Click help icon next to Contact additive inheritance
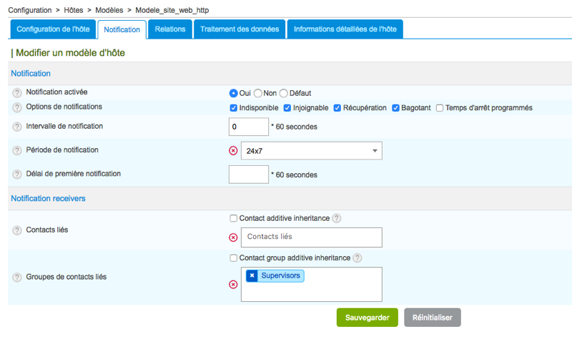Screen dimensions: 572x339 point(337,218)
